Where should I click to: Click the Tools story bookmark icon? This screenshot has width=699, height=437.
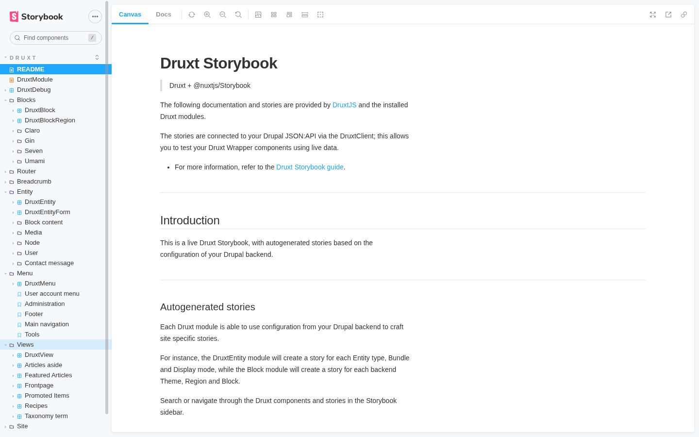pos(19,335)
